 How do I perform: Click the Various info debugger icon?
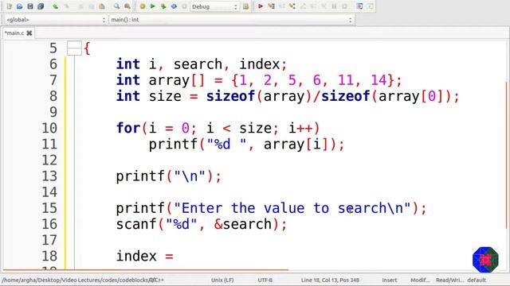click(x=370, y=6)
